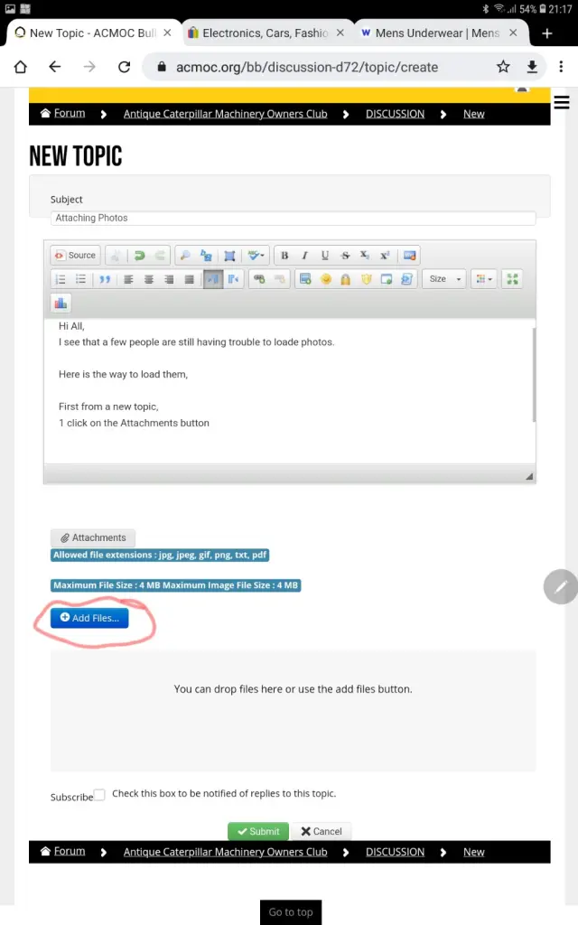Maximize the editor with the green arrows icon
This screenshot has height=925, width=578.
coord(513,279)
